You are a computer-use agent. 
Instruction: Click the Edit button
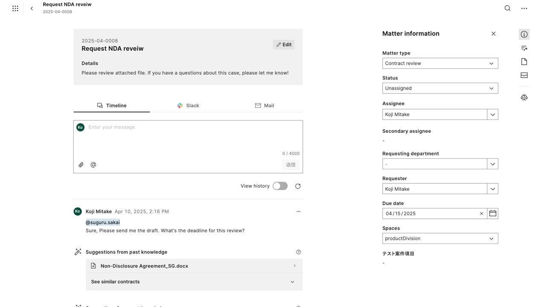click(x=284, y=45)
